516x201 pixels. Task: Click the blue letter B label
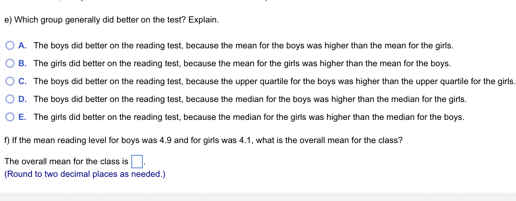click(22, 63)
